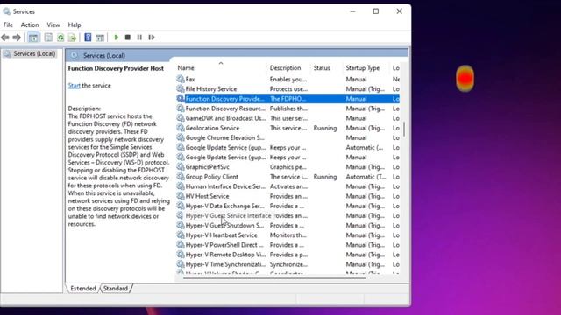Click the Services title bar app icon

(x=6, y=11)
